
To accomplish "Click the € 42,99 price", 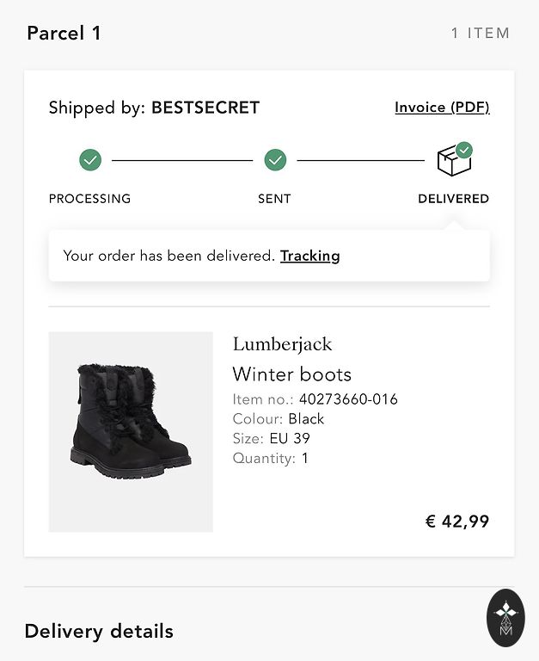I will 457,521.
